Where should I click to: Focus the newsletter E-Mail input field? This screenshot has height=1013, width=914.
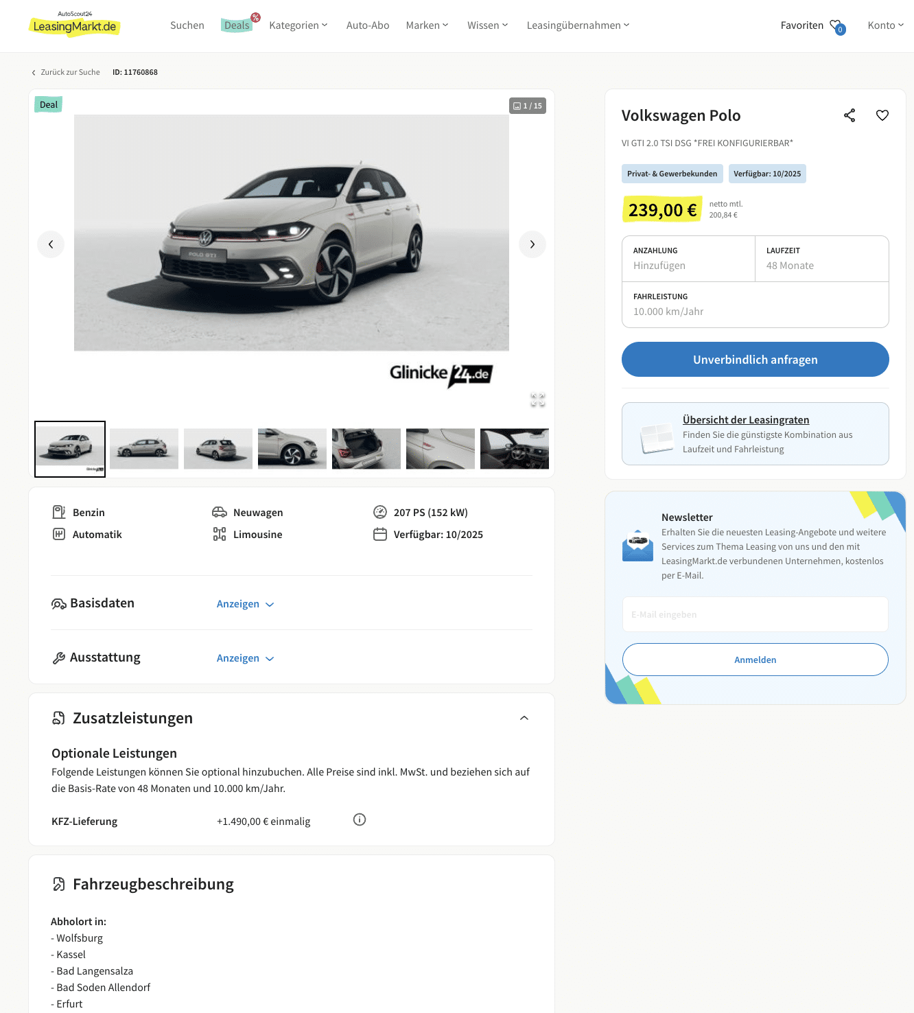pos(755,614)
